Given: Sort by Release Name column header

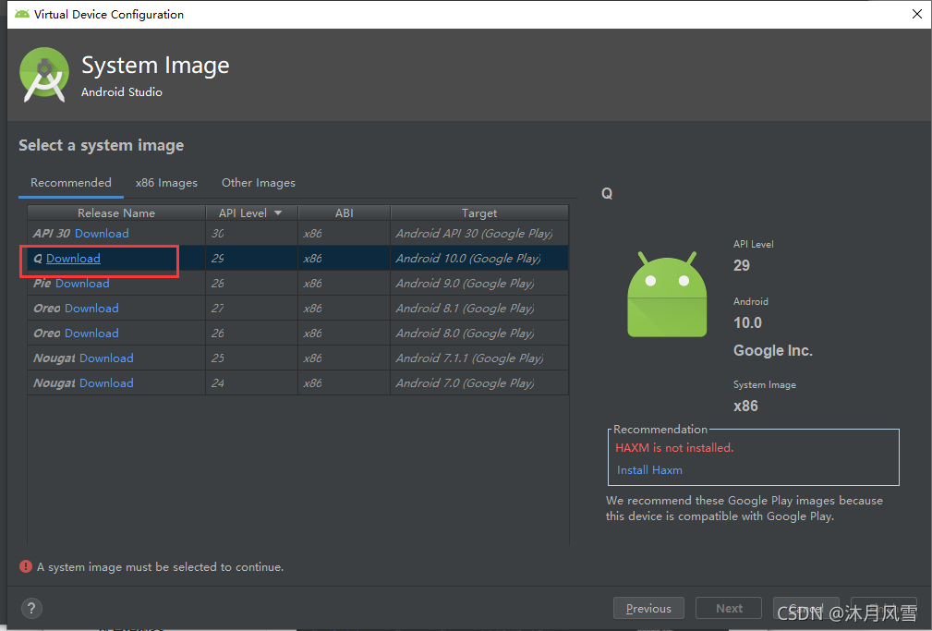Looking at the screenshot, I should pos(116,212).
